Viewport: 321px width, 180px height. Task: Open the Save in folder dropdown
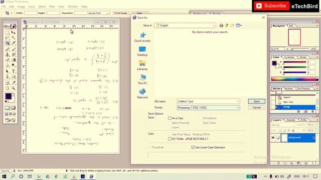tap(214, 25)
